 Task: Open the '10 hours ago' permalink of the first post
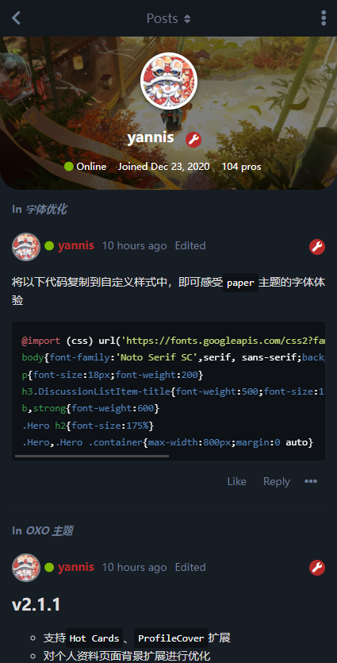(x=134, y=245)
